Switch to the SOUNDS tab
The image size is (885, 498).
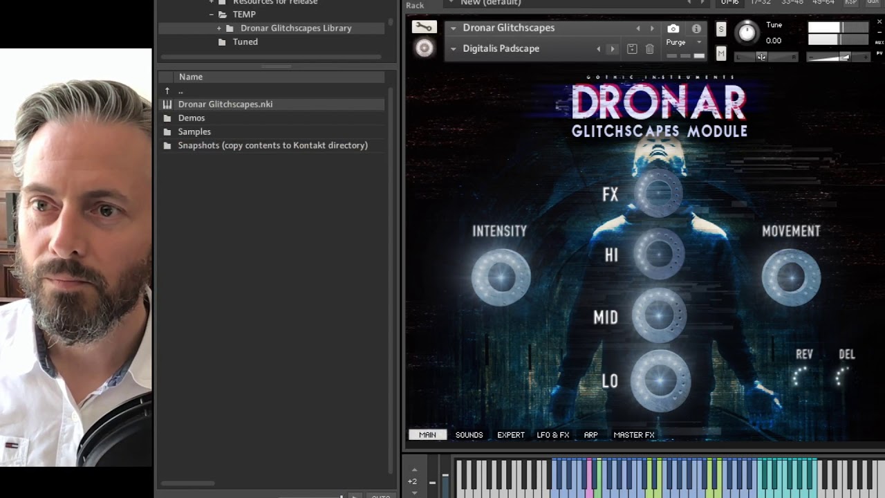pos(469,435)
